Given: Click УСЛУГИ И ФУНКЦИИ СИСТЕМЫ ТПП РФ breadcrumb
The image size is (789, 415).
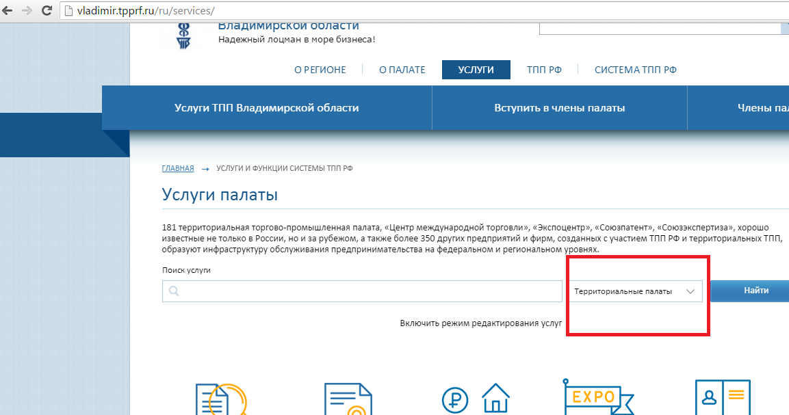Looking at the screenshot, I should coord(284,168).
